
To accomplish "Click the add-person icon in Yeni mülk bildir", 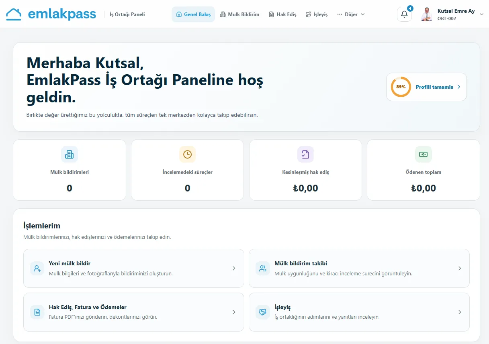I will [x=37, y=269].
